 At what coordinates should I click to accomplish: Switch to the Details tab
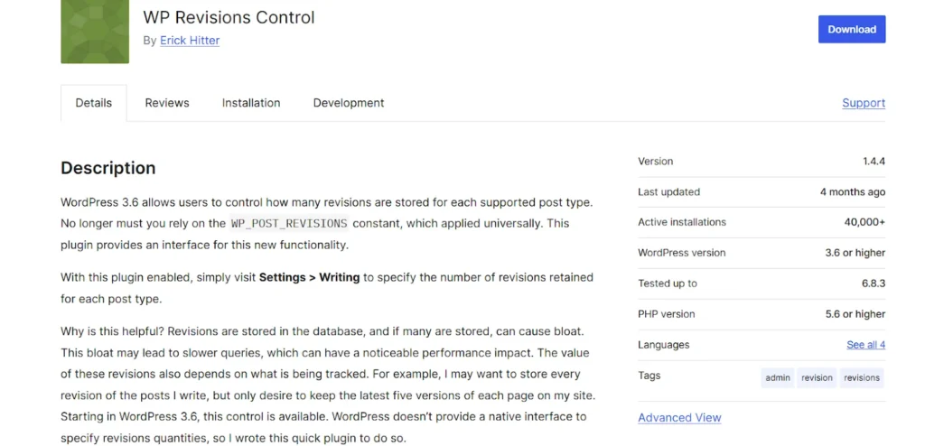coord(93,103)
